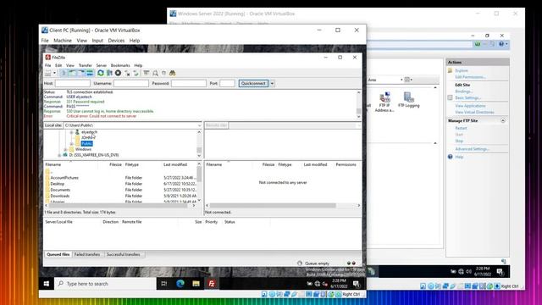Toggle processing of transfer queue icon

(x=109, y=73)
